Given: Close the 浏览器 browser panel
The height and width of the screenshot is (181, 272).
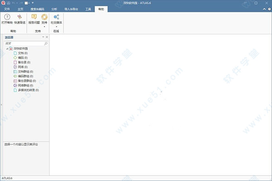Looking at the screenshot, I should [x=46, y=37].
